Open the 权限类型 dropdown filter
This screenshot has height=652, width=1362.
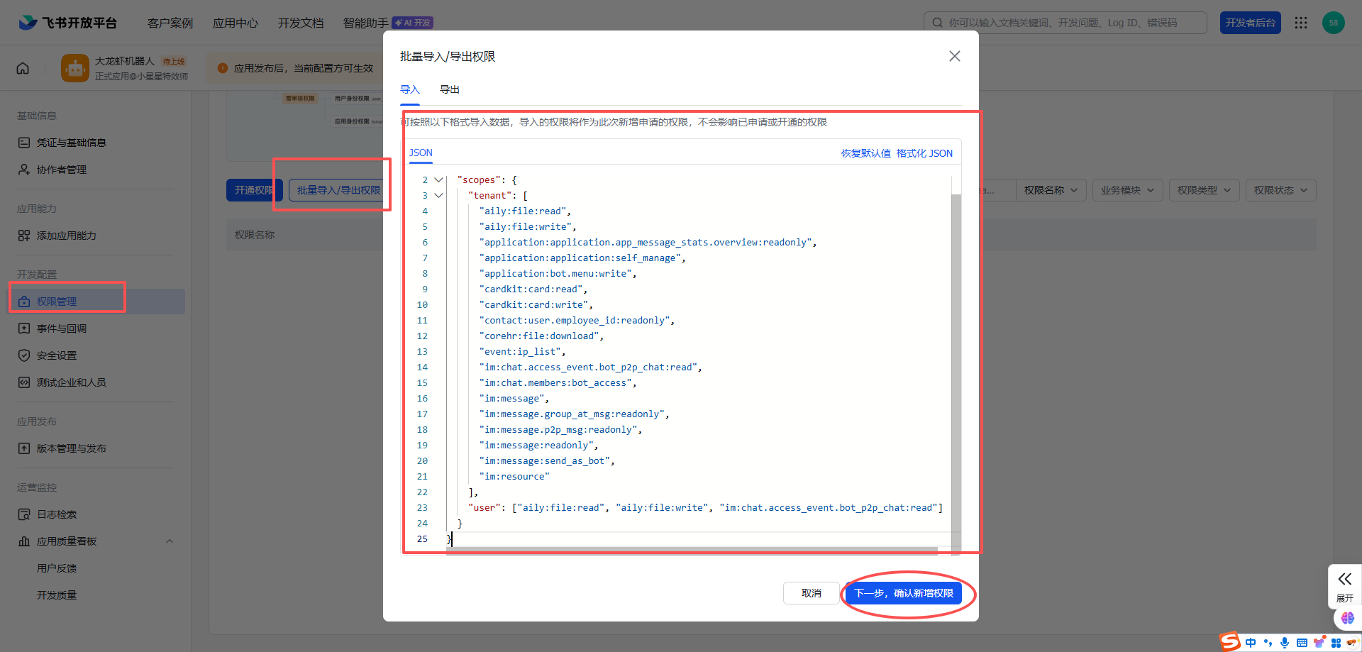(1204, 190)
